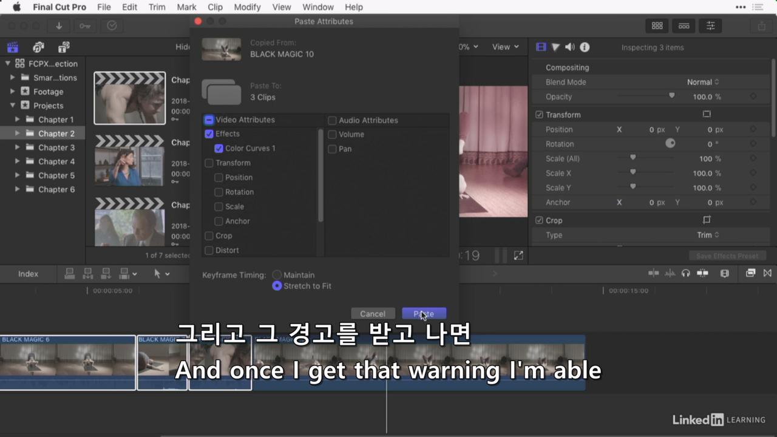The image size is (777, 437).
Task: Toggle Video Attributes checkbox
Action: click(209, 120)
